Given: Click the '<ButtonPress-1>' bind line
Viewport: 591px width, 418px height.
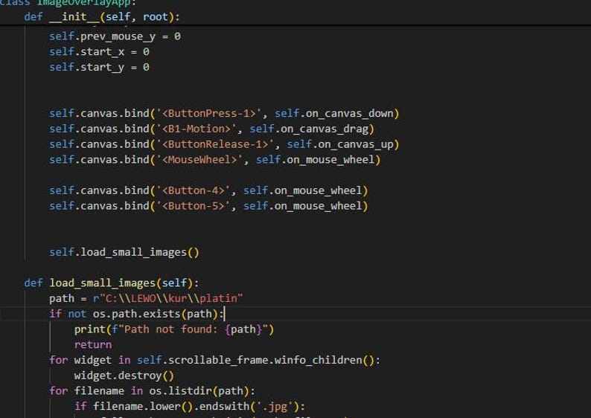Looking at the screenshot, I should [x=224, y=113].
